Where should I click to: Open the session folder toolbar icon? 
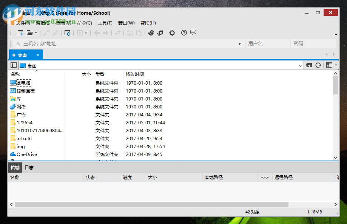(x=30, y=33)
